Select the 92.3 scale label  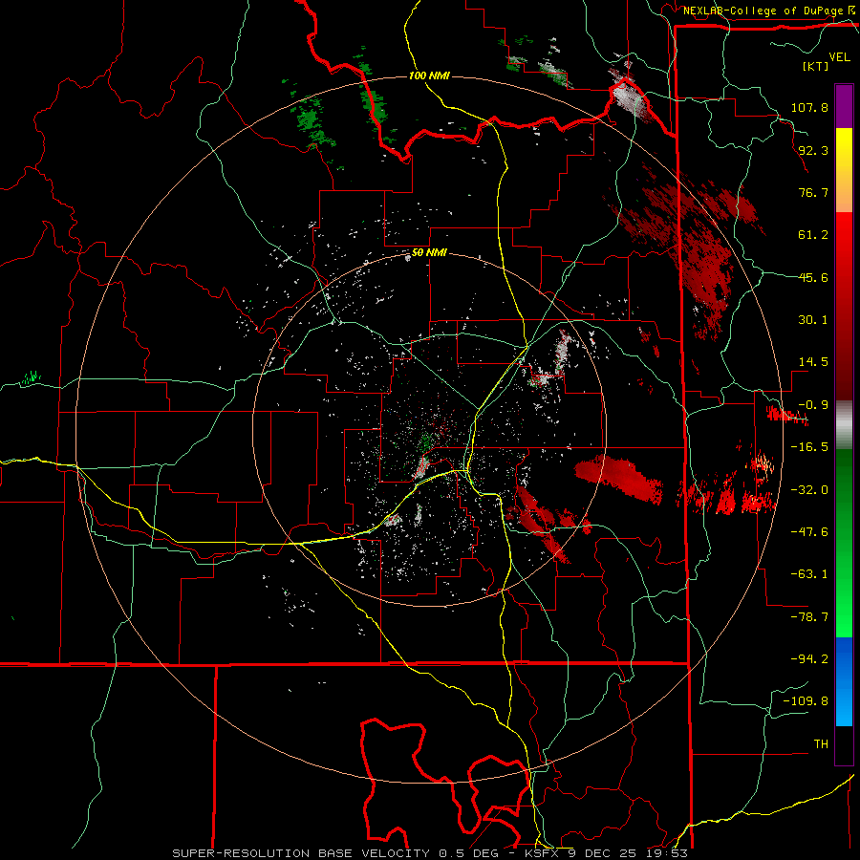point(813,150)
